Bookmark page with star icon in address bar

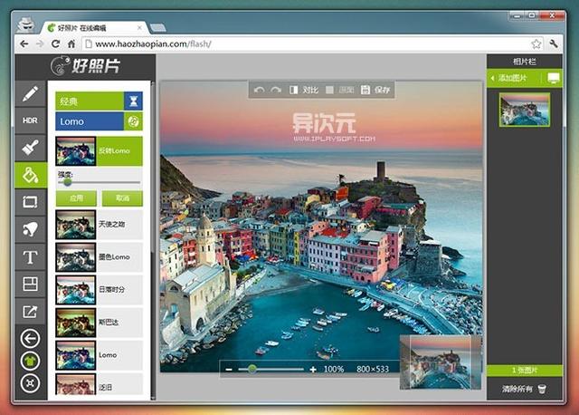536,44
